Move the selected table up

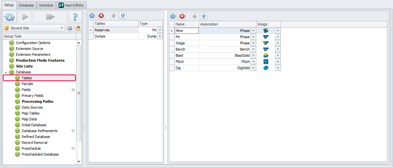click(113, 15)
